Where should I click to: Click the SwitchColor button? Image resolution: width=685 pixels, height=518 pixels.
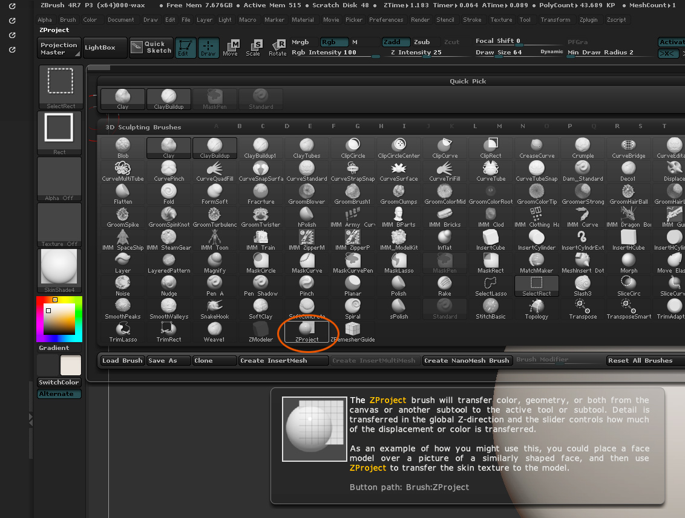(59, 382)
